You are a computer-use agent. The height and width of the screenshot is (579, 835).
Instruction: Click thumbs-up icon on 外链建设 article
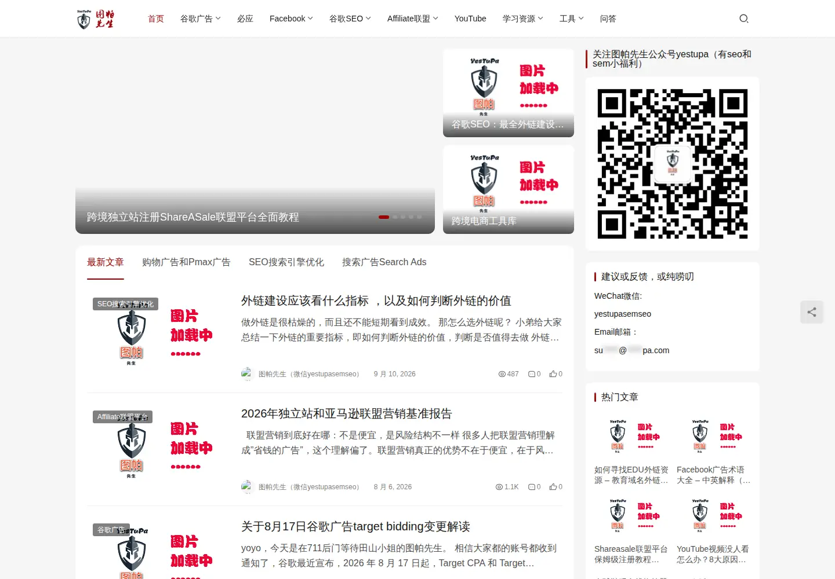click(553, 374)
